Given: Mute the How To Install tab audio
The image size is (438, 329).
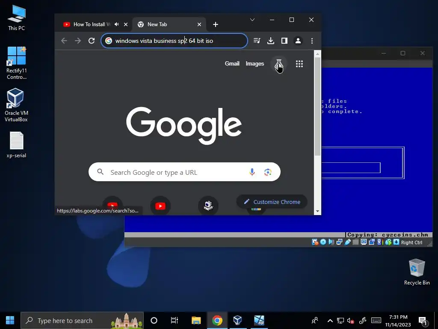Looking at the screenshot, I should [x=116, y=24].
